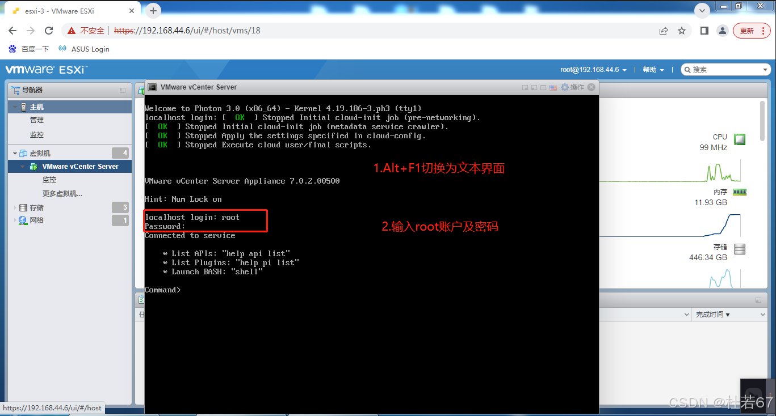Click the address bar URL

tap(187, 31)
